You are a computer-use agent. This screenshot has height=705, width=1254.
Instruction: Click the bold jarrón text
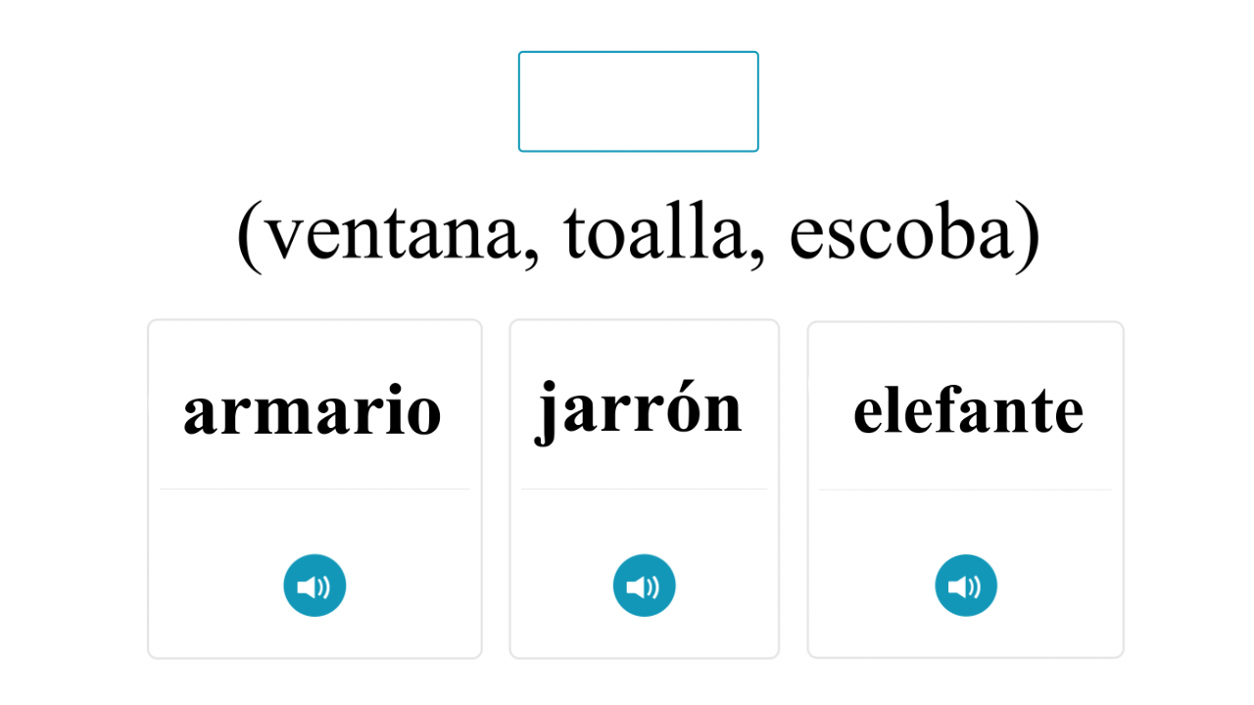tap(639, 409)
